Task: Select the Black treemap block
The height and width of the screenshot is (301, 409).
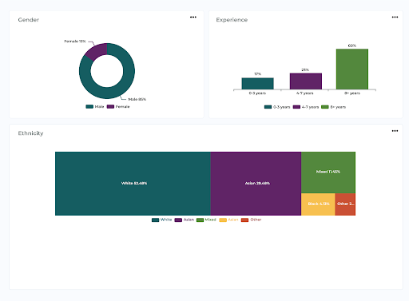Action: click(x=318, y=204)
